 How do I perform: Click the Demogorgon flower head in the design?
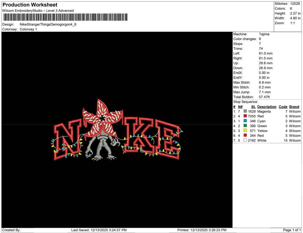pyautogui.click(x=103, y=118)
